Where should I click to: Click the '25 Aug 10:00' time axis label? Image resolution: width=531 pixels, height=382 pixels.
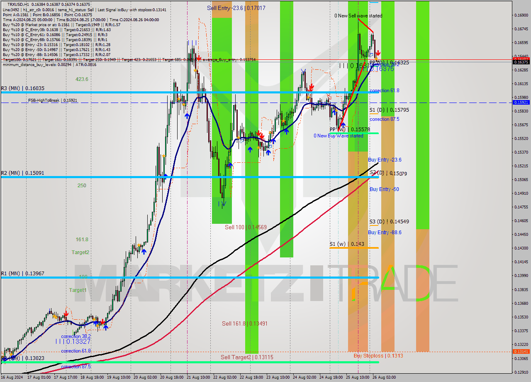(x=357, y=377)
